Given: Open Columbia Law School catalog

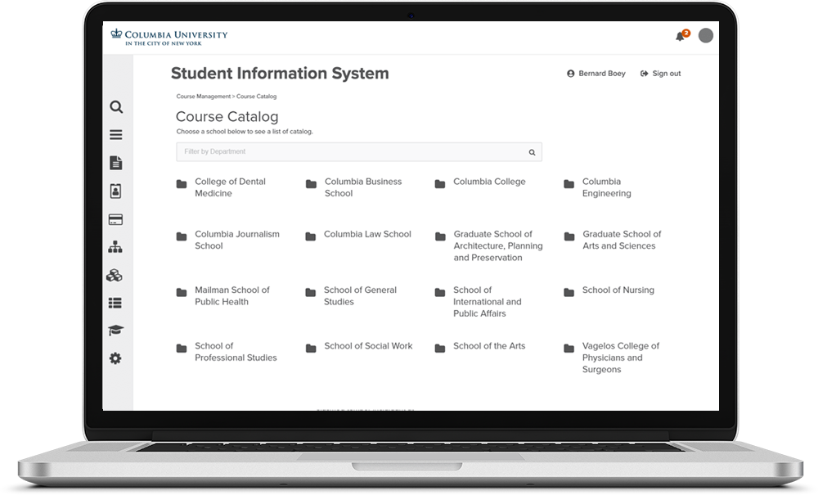Looking at the screenshot, I should coord(367,234).
